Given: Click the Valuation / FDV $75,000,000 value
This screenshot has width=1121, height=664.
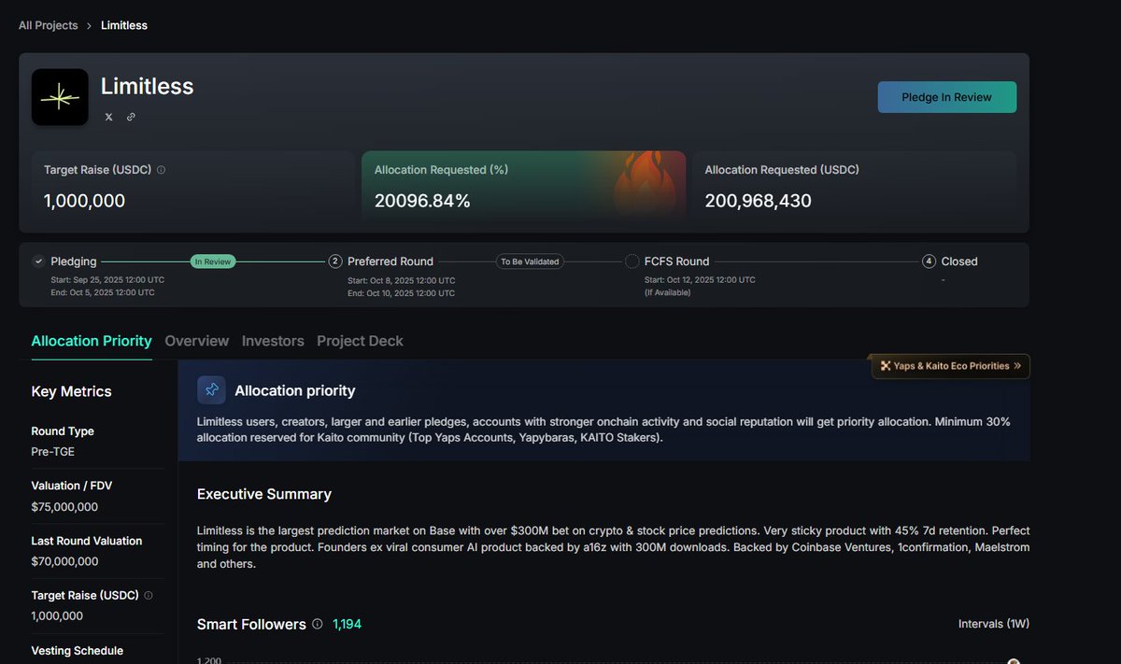Looking at the screenshot, I should coord(64,507).
